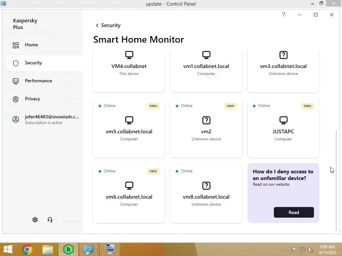
Task: Click the Action Center flag icon
Action: point(295,250)
